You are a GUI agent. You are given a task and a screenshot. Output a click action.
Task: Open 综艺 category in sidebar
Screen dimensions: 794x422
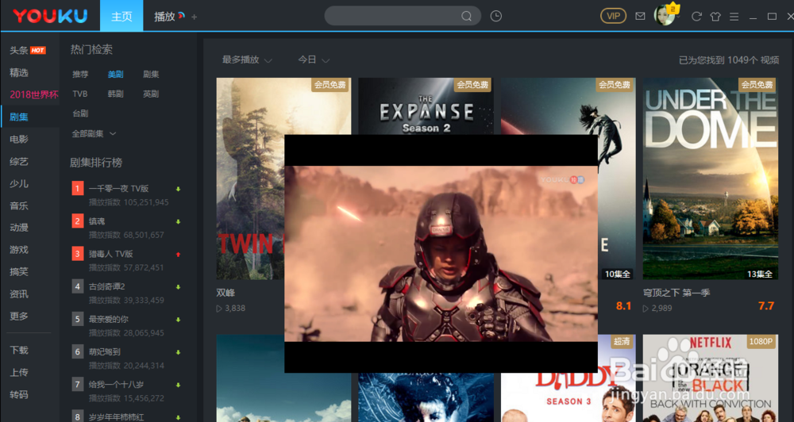coord(19,161)
